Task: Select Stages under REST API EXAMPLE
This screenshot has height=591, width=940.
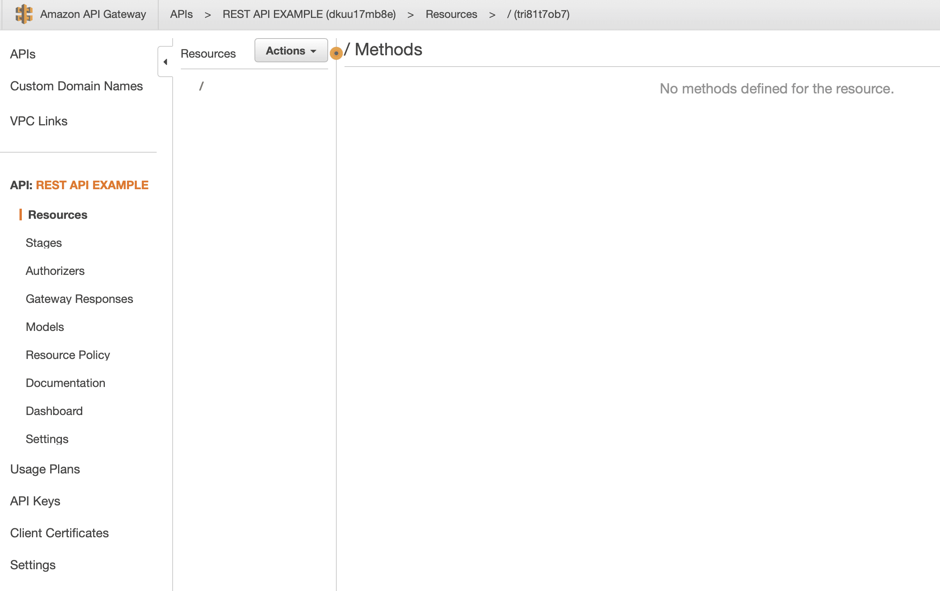Action: click(44, 243)
